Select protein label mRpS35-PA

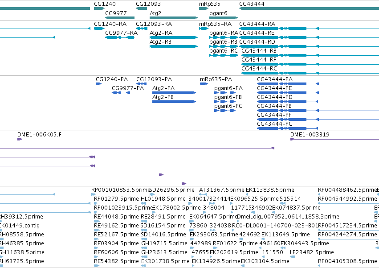(216, 79)
